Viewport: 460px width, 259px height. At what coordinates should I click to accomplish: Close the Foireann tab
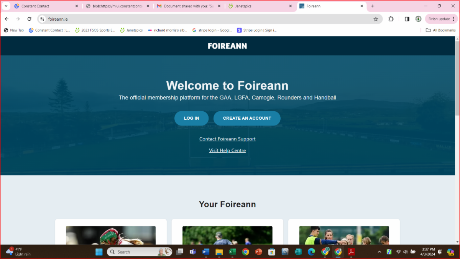(361, 6)
